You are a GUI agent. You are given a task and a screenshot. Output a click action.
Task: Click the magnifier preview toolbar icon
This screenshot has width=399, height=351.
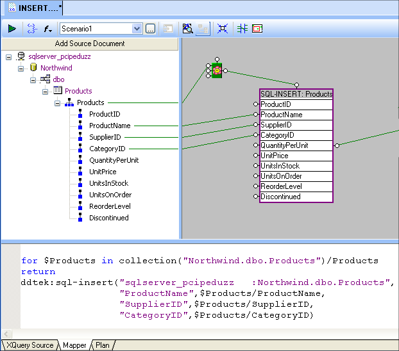pyautogui.click(x=187, y=28)
